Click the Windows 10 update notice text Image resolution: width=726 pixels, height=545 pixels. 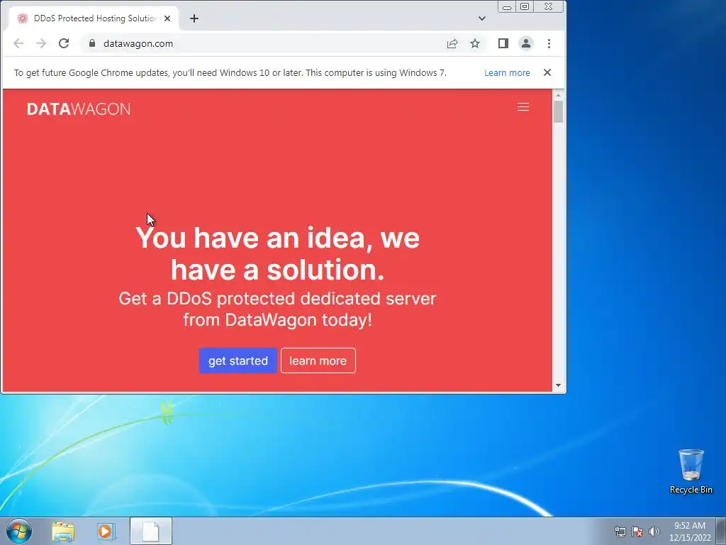230,73
